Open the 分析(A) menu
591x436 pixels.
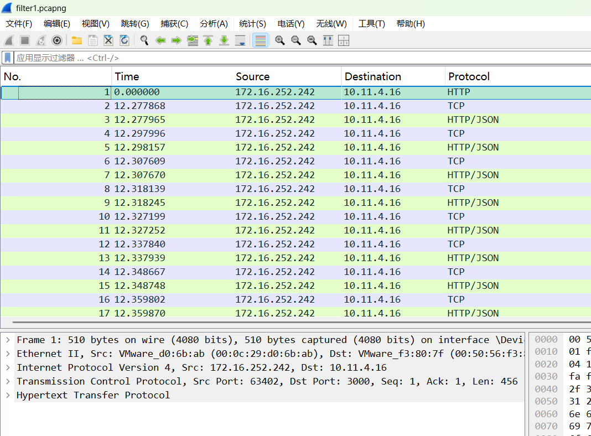214,24
